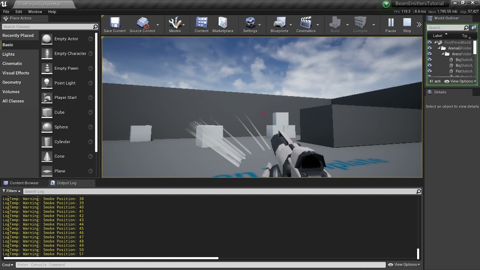This screenshot has height=270, width=480.
Task: Select the Sphere actor icon
Action: (x=47, y=127)
